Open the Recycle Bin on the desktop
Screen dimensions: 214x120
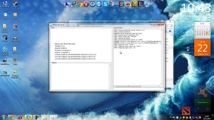coord(188,50)
